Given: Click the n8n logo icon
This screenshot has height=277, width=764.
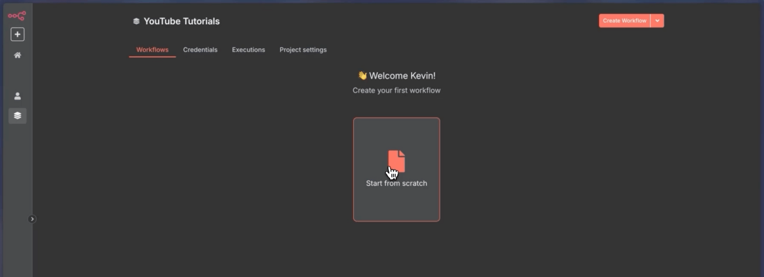Looking at the screenshot, I should tap(17, 16).
